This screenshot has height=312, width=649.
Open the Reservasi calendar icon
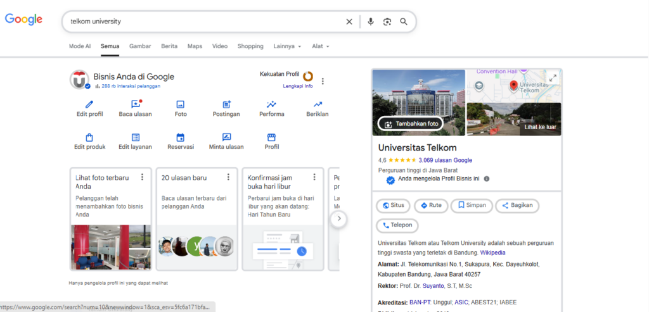181,137
